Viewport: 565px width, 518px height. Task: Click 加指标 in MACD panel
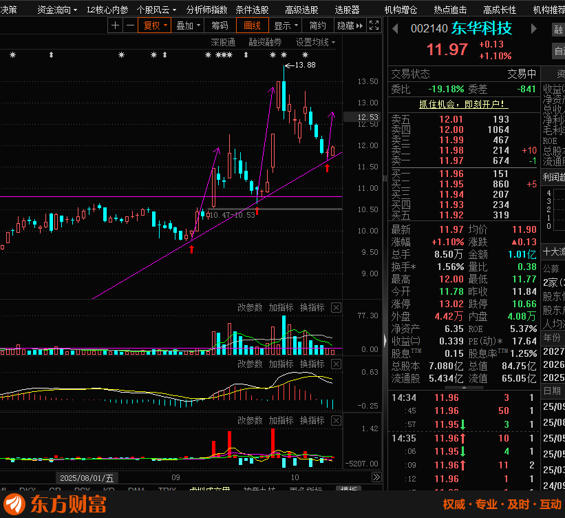click(x=281, y=364)
